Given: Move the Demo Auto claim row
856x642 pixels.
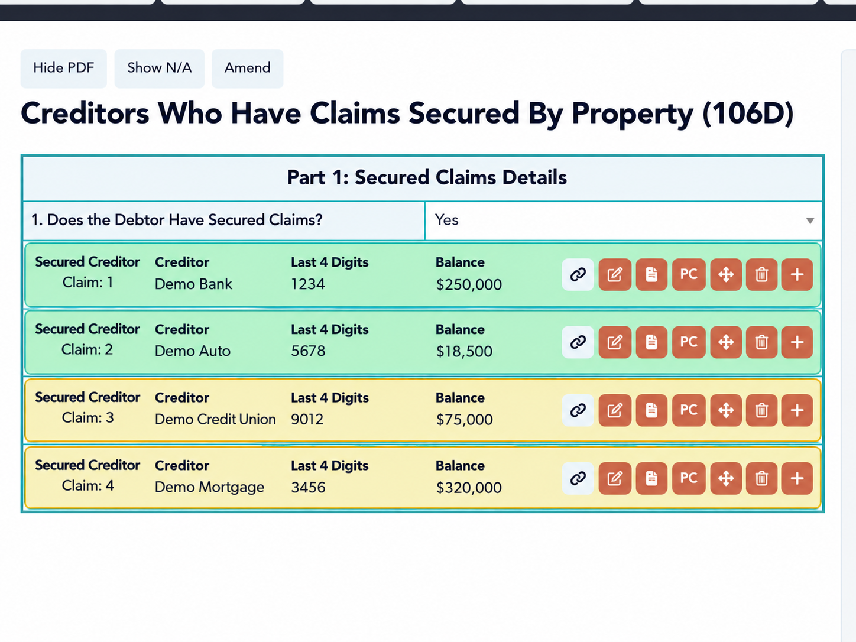Looking at the screenshot, I should point(726,342).
